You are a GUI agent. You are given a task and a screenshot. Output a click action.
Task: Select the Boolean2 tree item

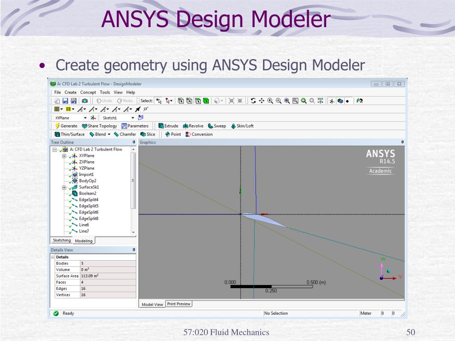coord(88,194)
